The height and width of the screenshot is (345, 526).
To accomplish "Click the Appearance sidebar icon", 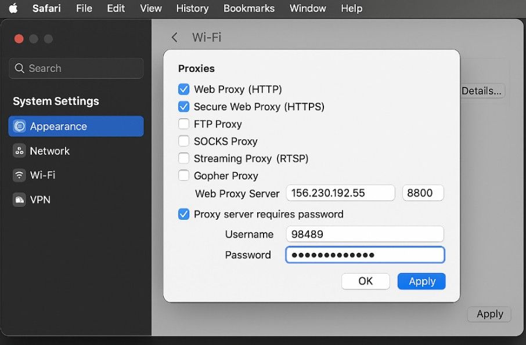I will (20, 126).
